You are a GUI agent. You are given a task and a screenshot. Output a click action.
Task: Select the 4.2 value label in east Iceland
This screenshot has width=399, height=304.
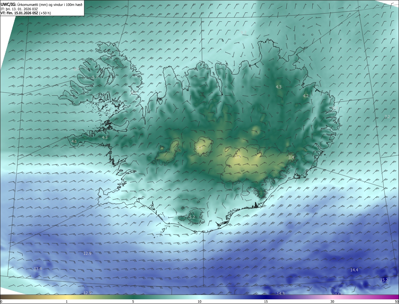point(306,96)
